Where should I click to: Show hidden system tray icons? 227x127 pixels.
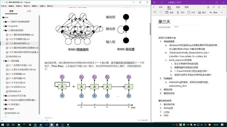click(x=173, y=125)
